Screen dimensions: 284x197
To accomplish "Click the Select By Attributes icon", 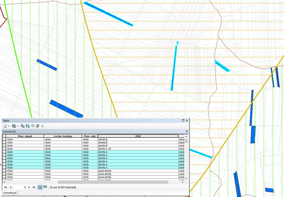I will [x=23, y=126].
